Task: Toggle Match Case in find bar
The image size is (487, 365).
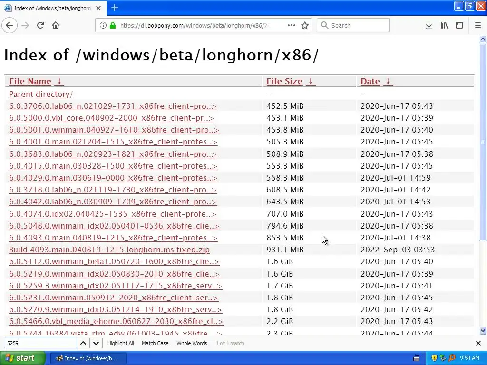Action: pyautogui.click(x=155, y=343)
